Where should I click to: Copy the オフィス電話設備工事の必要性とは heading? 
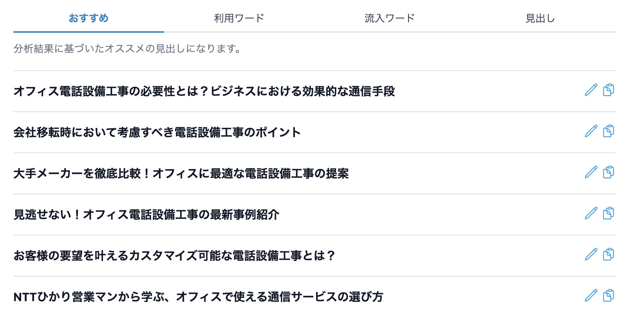click(608, 90)
